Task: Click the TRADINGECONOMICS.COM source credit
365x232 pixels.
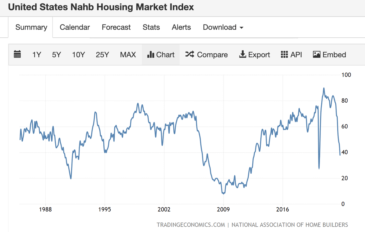Action: click(191, 225)
